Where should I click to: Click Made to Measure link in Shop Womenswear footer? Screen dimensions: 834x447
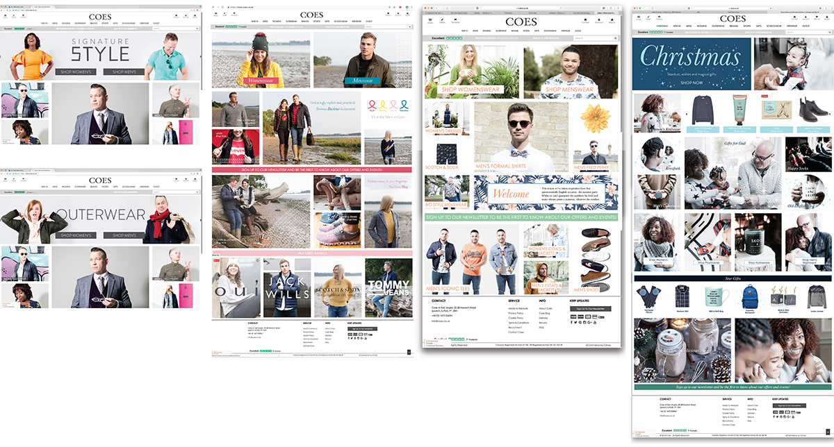518,308
